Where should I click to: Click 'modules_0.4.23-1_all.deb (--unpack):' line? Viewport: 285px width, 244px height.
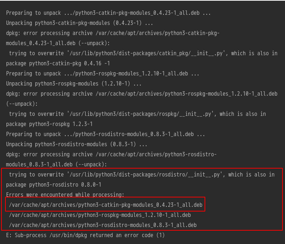(58, 43)
